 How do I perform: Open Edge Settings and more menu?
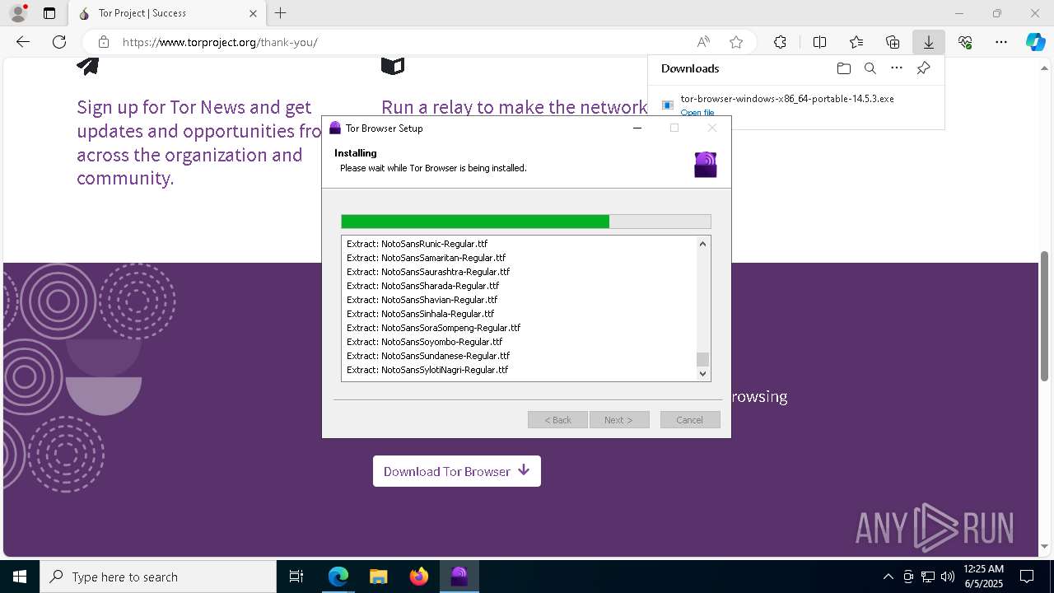click(x=1001, y=42)
